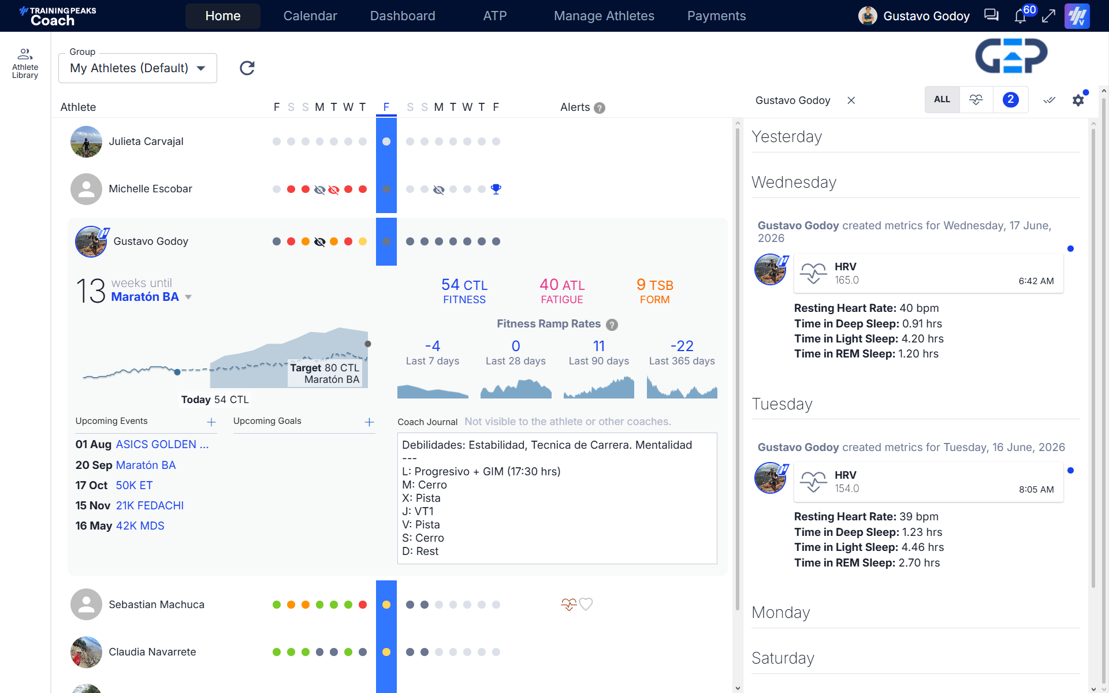Click Sebastian Machuca's red Thursday workout dot
Image resolution: width=1109 pixels, height=693 pixels.
[363, 605]
